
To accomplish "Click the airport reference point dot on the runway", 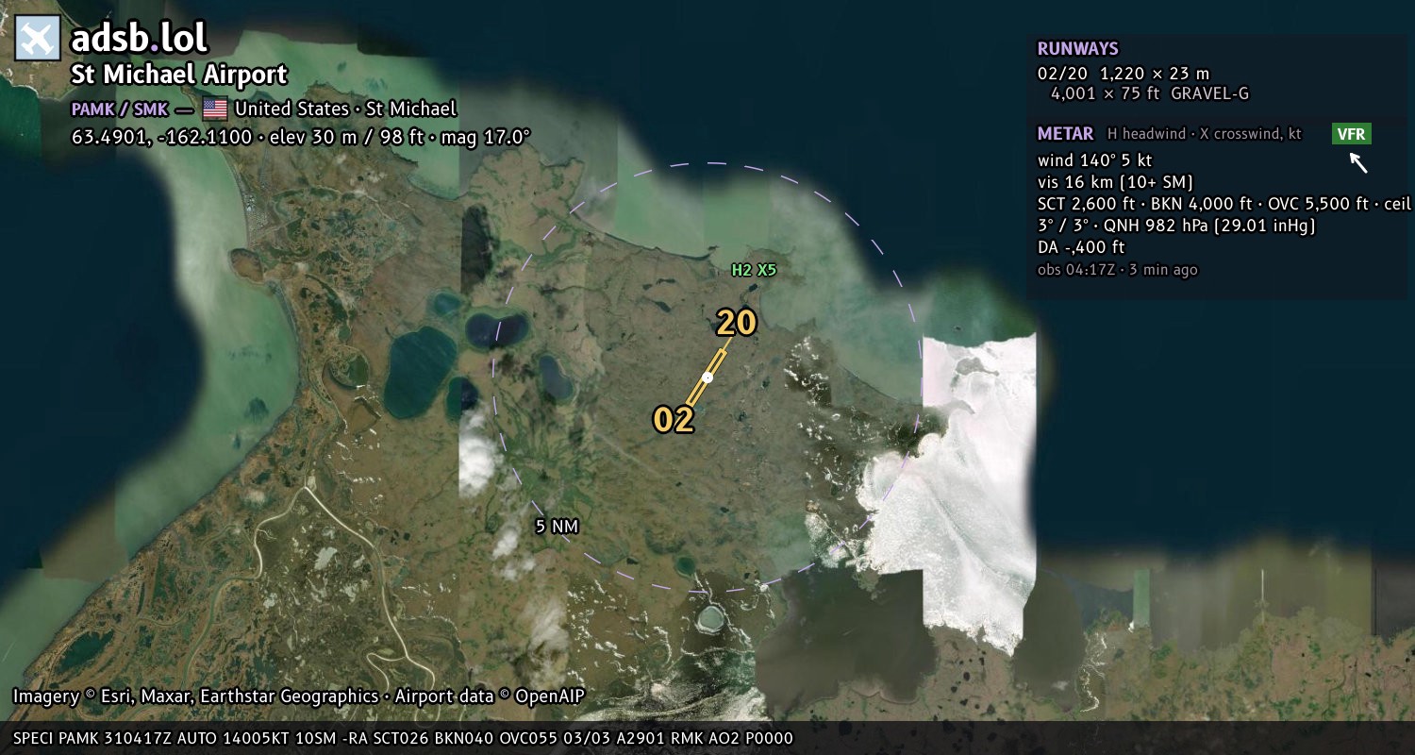I will tap(707, 377).
